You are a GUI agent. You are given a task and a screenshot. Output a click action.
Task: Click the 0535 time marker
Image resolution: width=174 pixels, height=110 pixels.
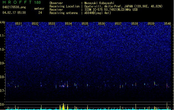(85, 24)
